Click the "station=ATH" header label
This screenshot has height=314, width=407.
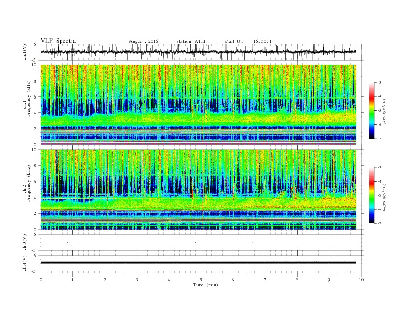[191, 41]
